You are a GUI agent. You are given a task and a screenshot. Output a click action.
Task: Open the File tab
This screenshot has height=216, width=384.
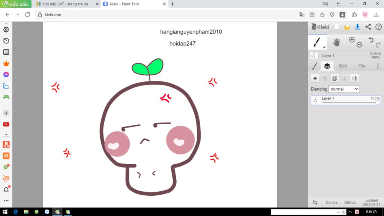[362, 66]
